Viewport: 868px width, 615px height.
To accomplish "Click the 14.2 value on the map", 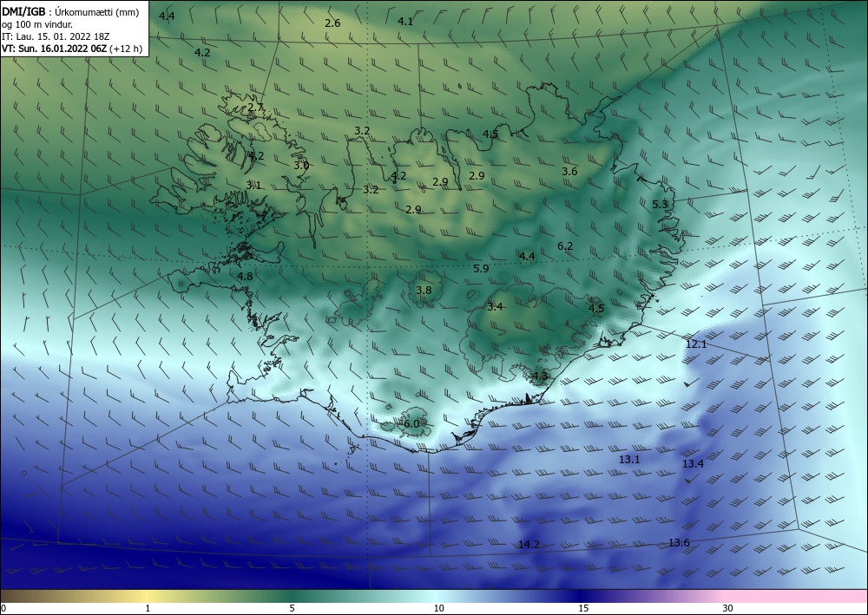I will [529, 545].
